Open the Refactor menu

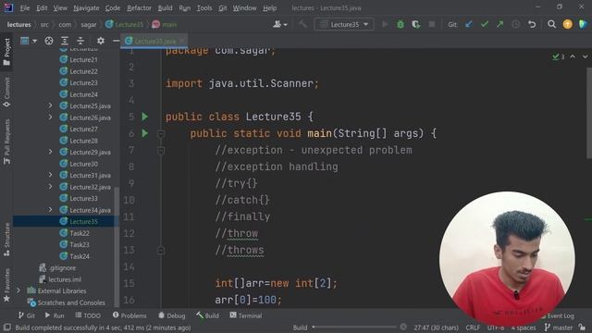click(139, 8)
